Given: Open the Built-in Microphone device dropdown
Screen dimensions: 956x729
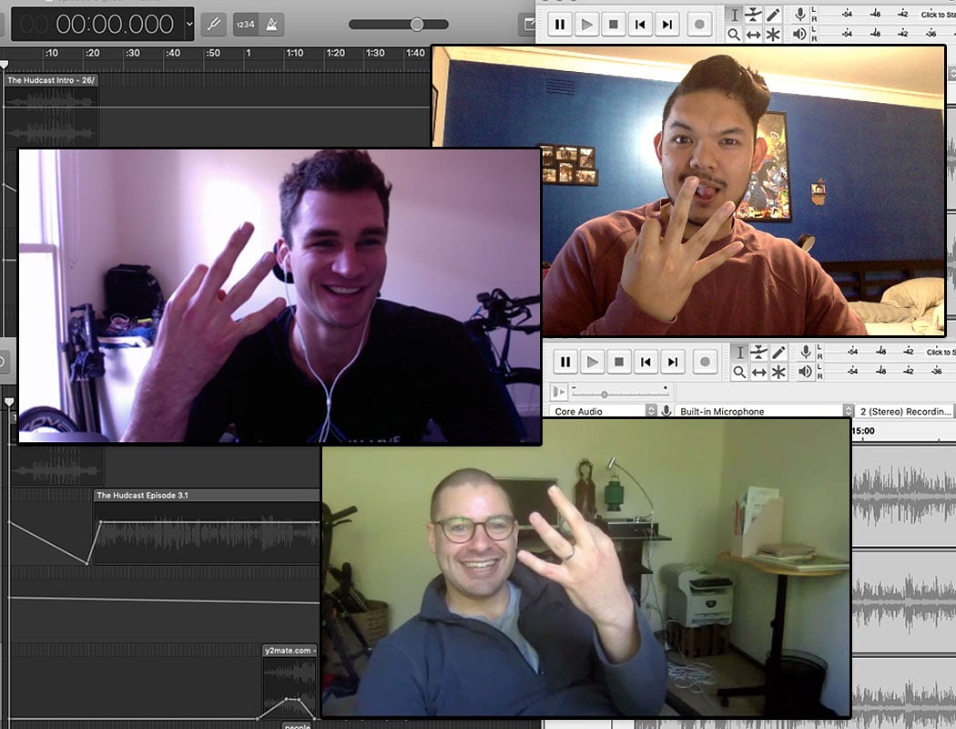Looking at the screenshot, I should click(764, 411).
